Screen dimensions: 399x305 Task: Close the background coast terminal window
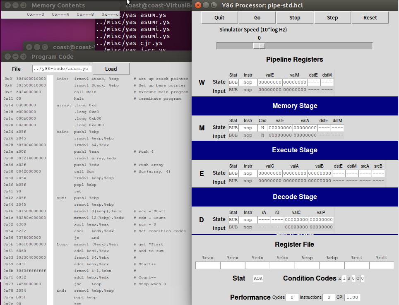pyautogui.click(x=29, y=47)
